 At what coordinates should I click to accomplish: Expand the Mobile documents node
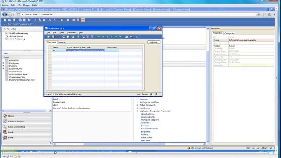[137, 105]
